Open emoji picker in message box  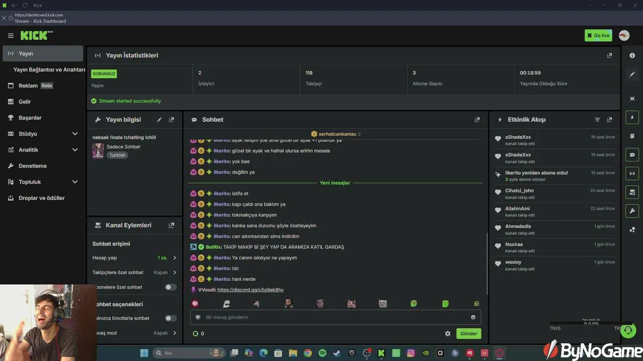click(x=473, y=317)
